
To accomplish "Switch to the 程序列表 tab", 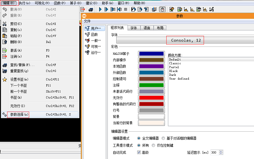I will [x=117, y=28].
